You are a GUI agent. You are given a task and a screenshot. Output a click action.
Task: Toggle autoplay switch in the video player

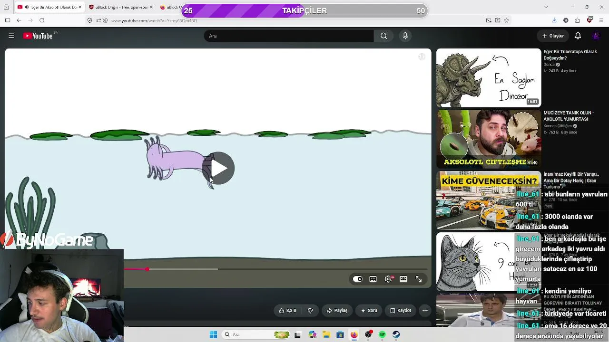tap(358, 279)
